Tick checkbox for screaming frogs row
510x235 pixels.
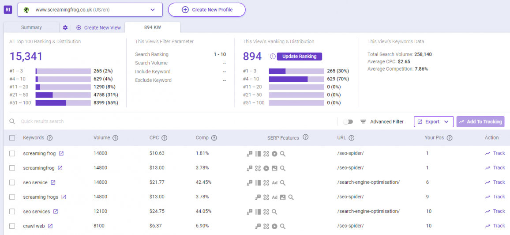click(12, 197)
